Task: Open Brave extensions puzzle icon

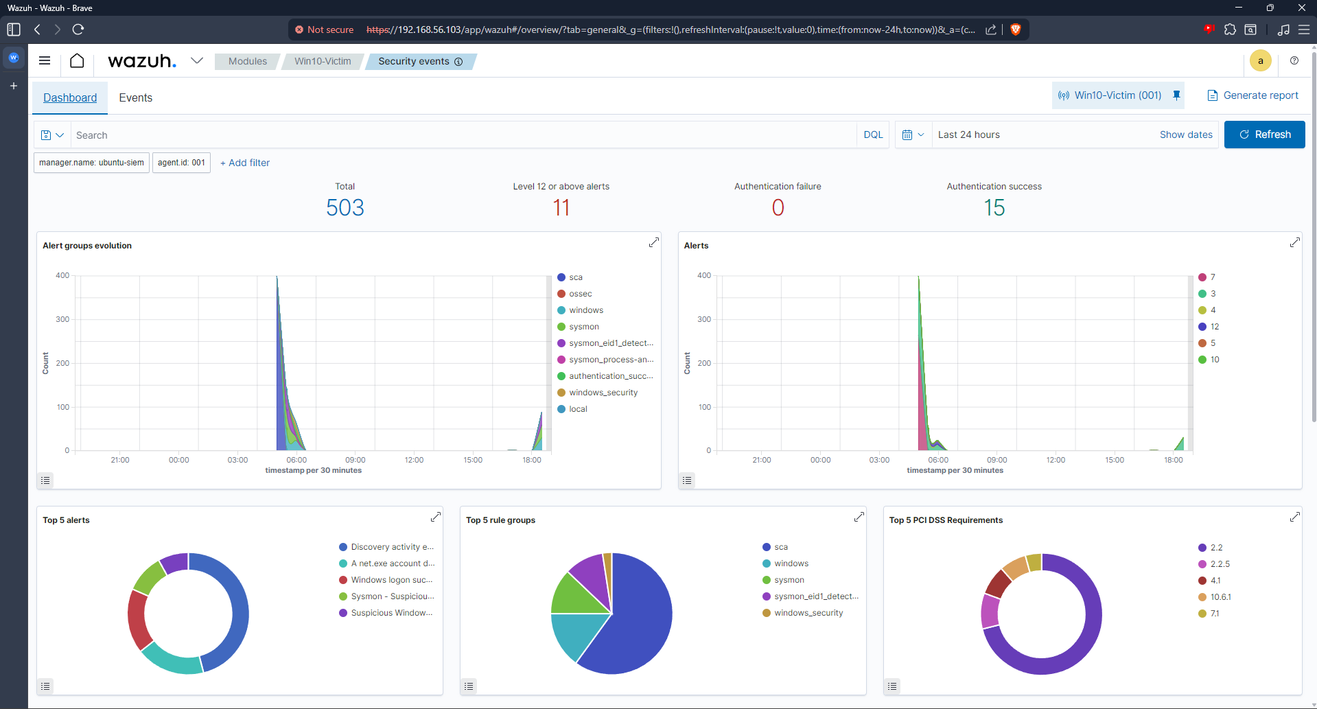Action: (x=1230, y=30)
